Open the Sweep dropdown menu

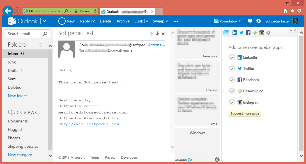click(x=160, y=21)
